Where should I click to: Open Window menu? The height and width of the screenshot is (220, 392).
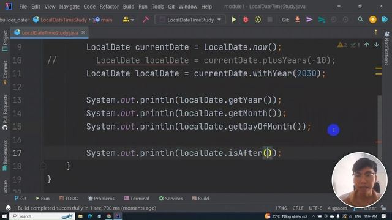click(x=188, y=7)
